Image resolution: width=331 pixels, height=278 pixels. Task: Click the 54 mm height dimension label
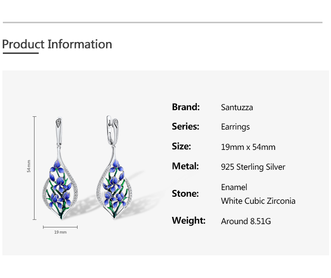point(29,167)
